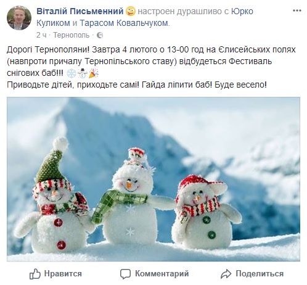Open tagged friend Тарасом Ковальчуком
The width and height of the screenshot is (307, 285).
(124, 23)
